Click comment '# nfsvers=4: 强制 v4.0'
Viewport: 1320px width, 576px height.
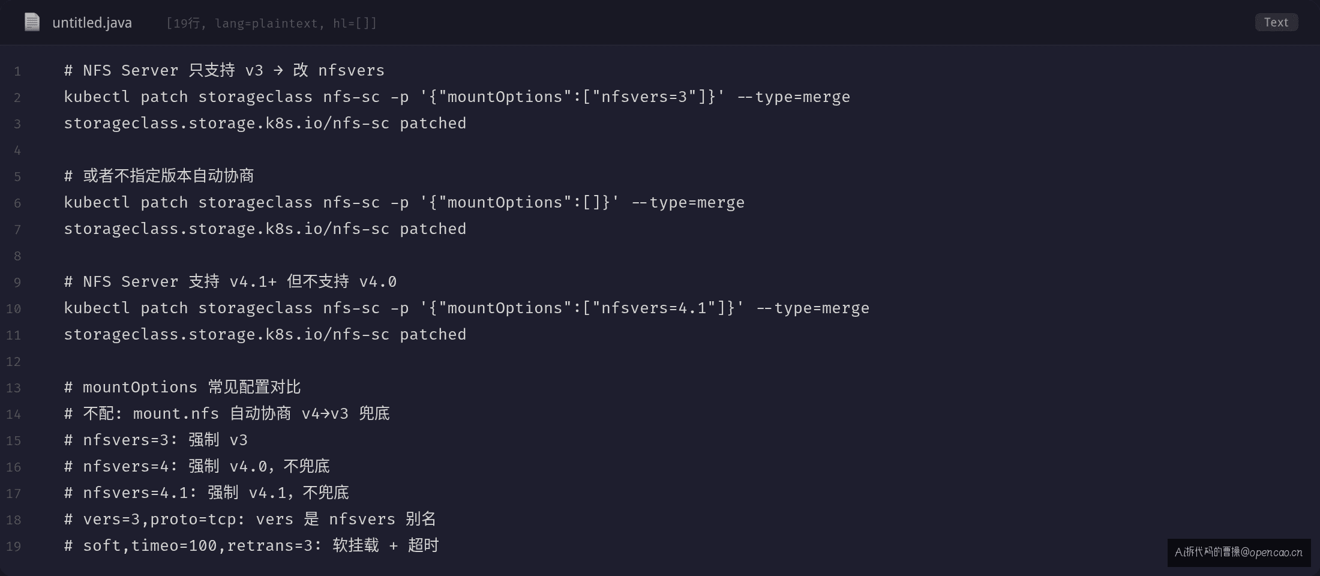pos(197,467)
